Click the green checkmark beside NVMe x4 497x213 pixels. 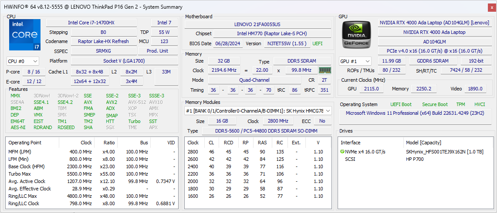pyautogui.click(x=342, y=152)
